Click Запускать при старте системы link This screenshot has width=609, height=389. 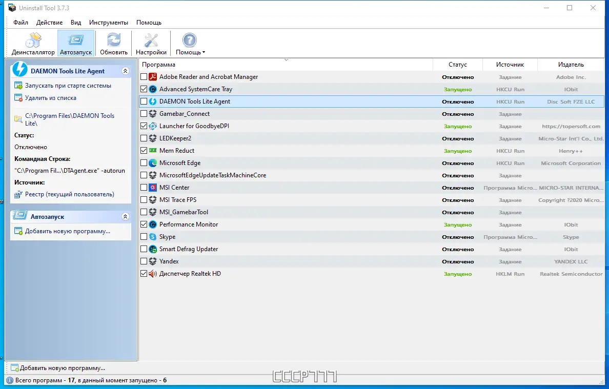tap(68, 86)
